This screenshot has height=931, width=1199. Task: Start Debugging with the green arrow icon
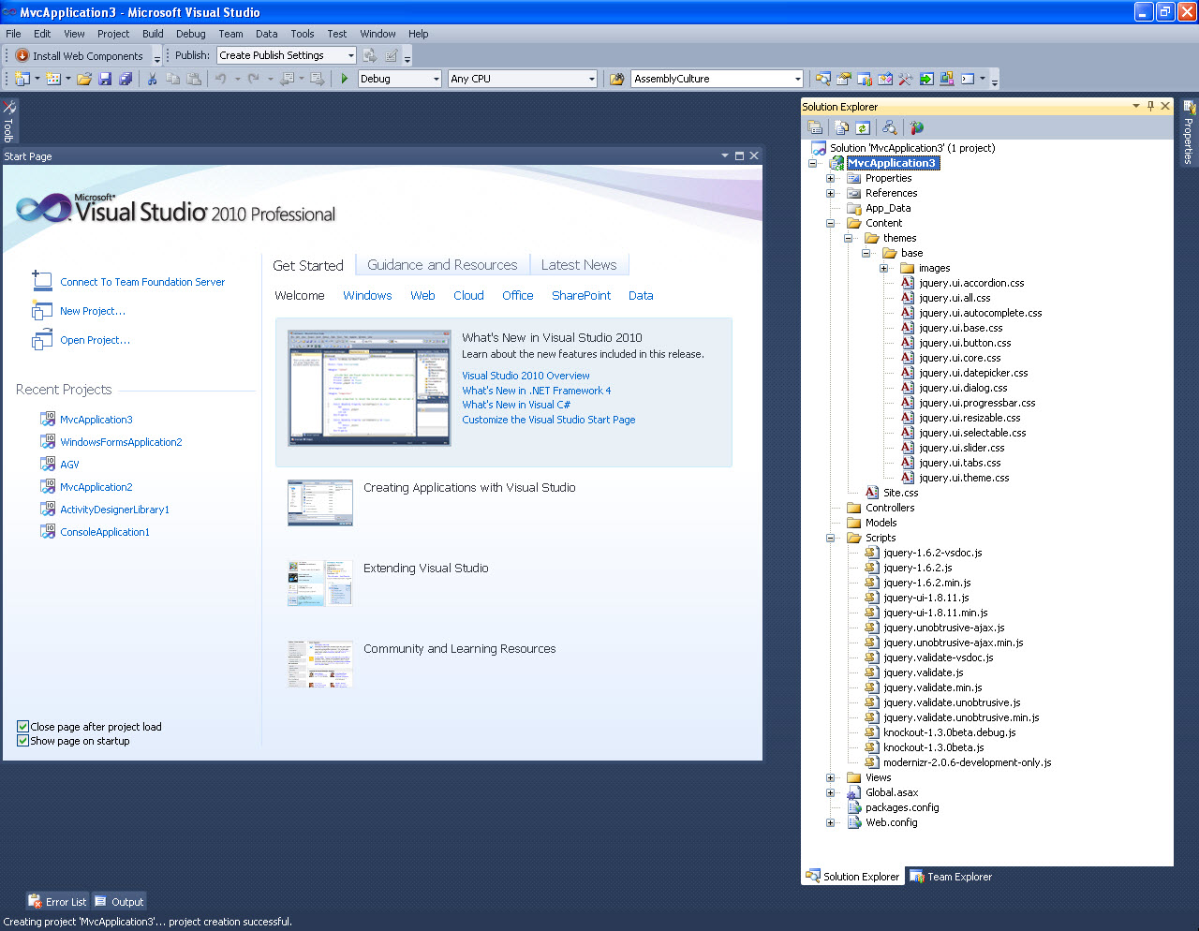tap(344, 79)
